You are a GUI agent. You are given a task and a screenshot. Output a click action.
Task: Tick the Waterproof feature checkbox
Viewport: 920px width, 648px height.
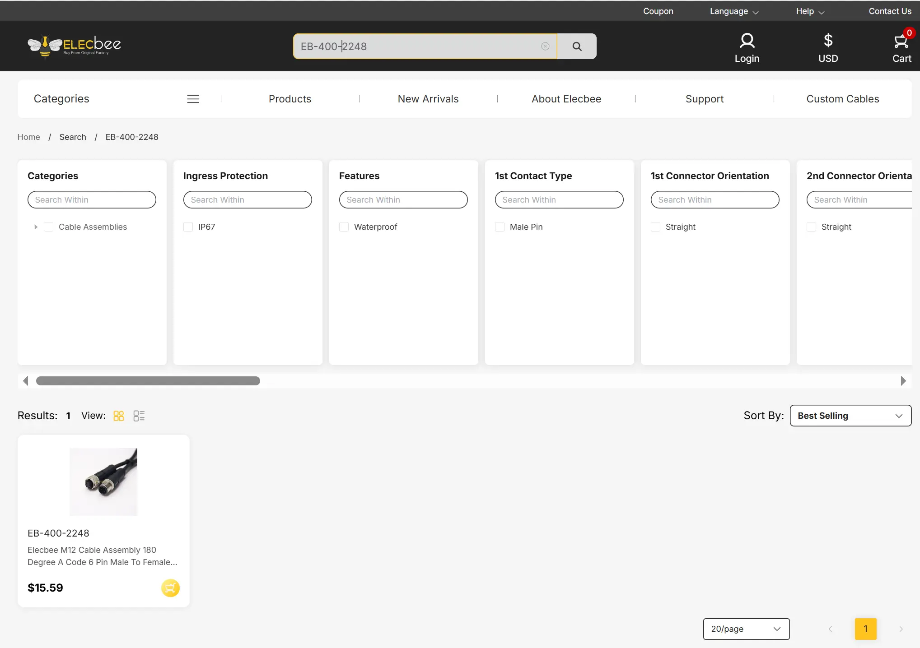[344, 227]
